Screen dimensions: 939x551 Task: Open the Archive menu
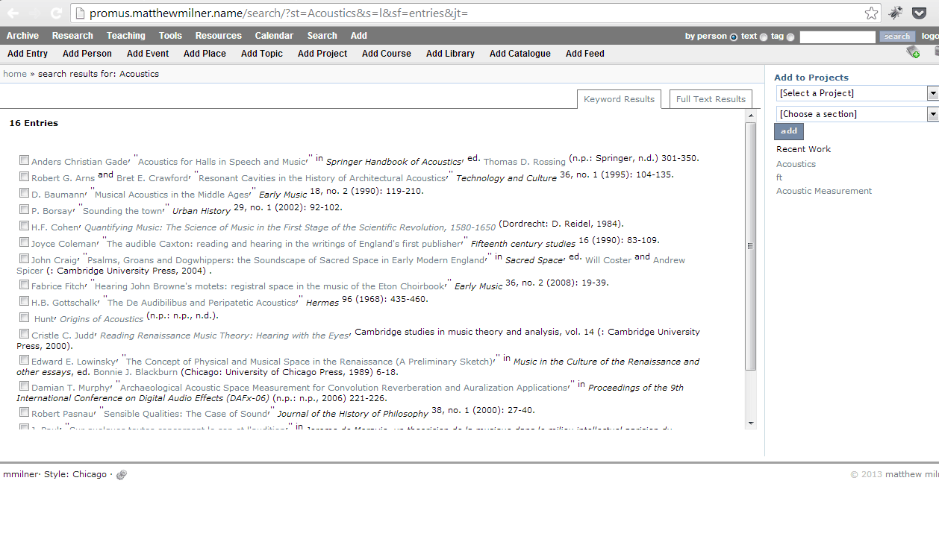pyautogui.click(x=22, y=36)
